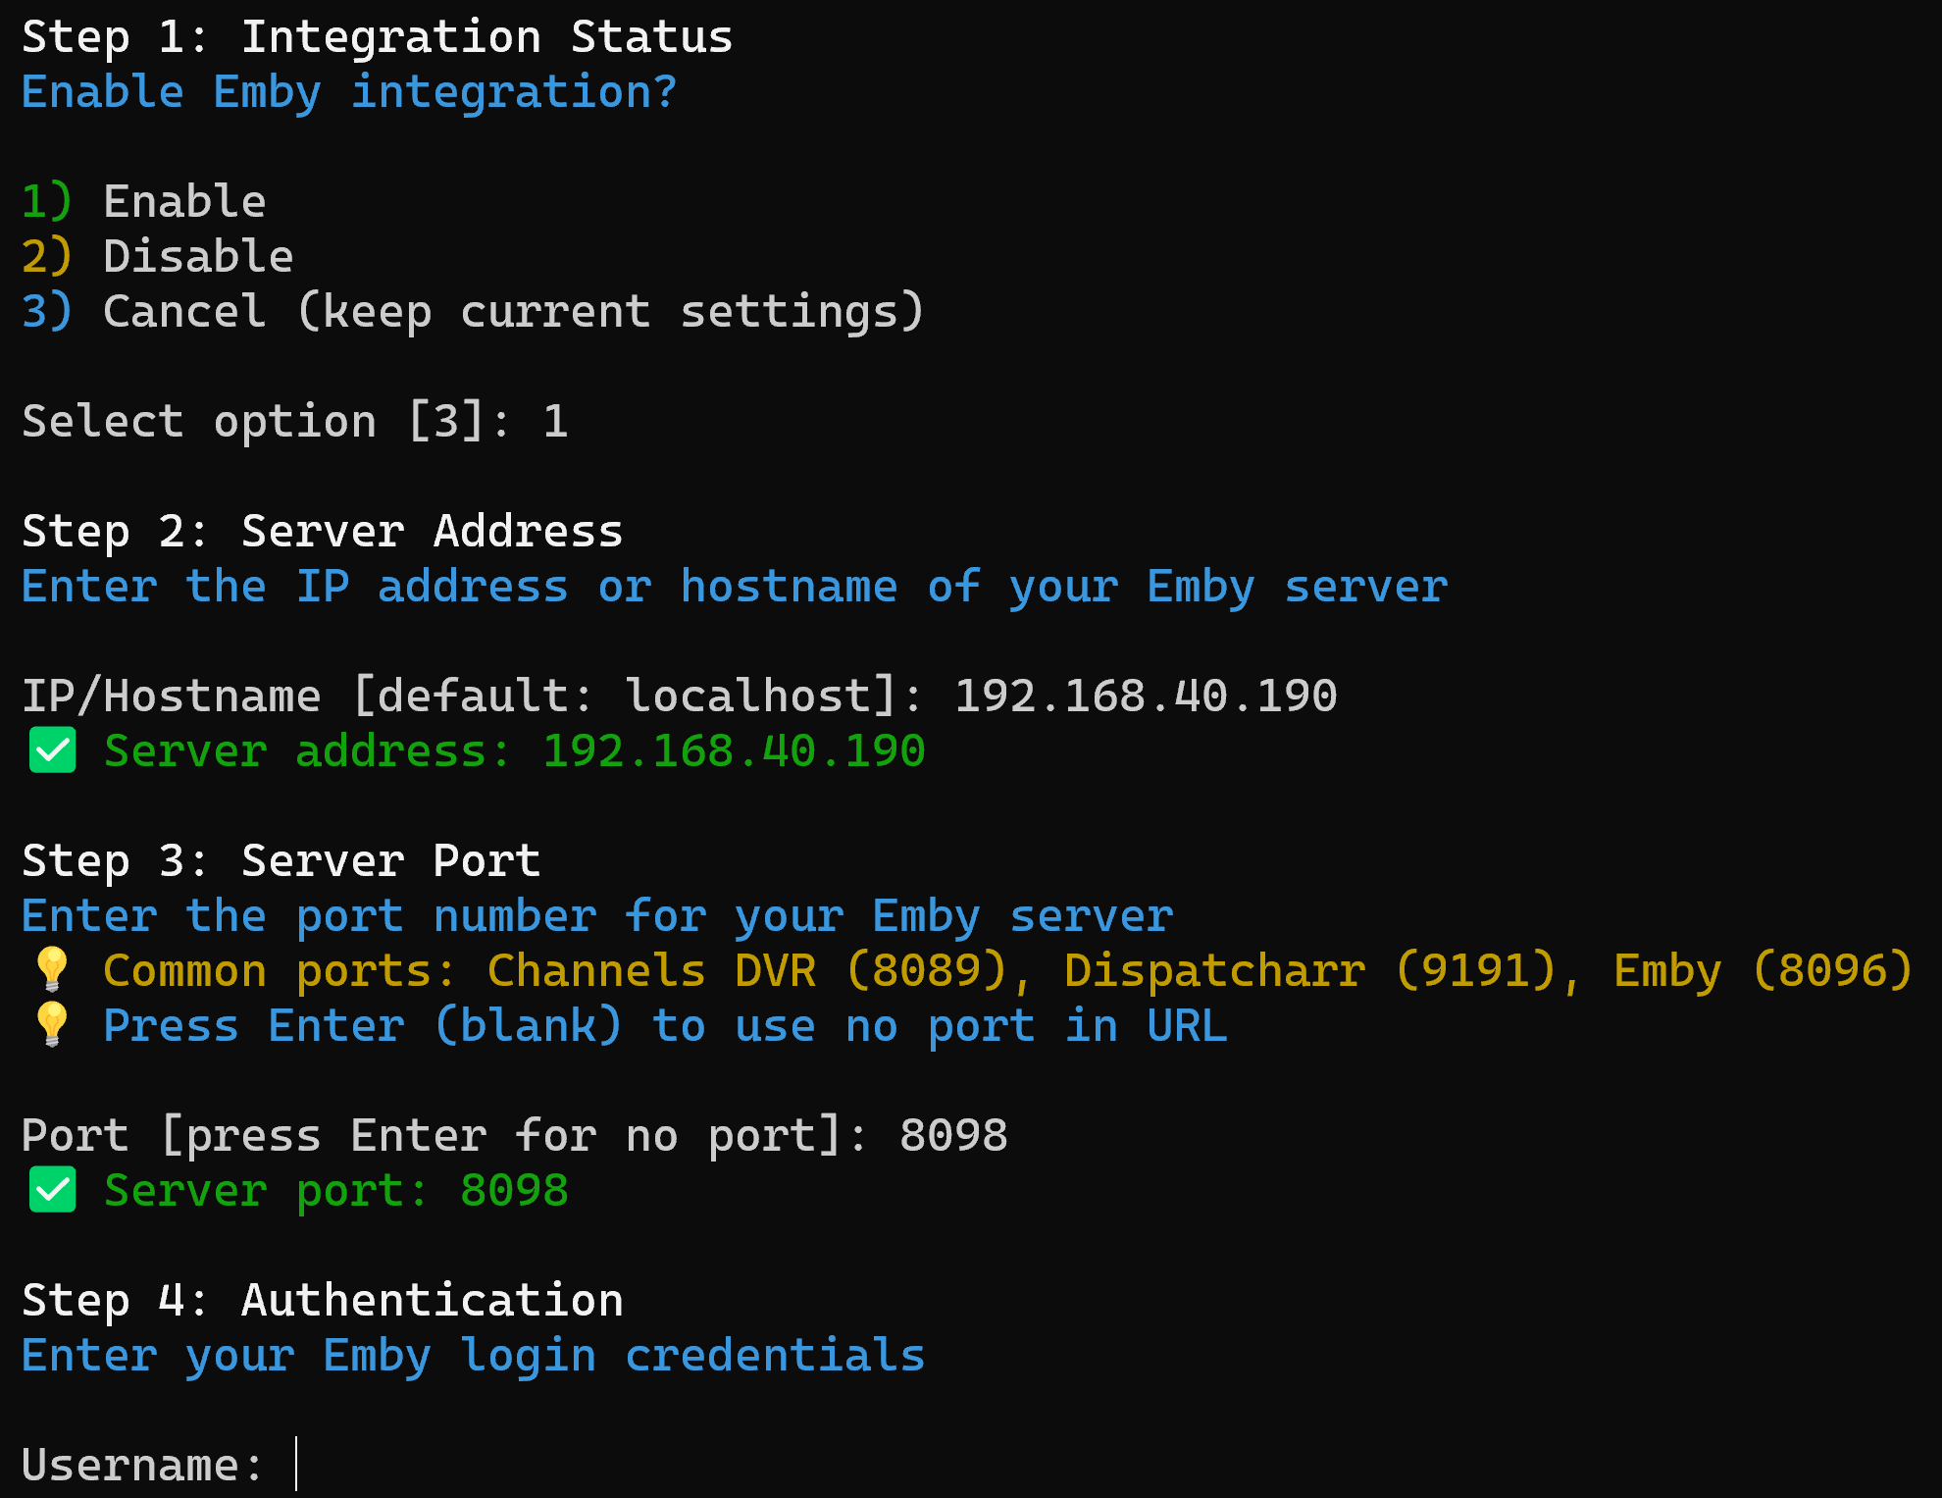The width and height of the screenshot is (1942, 1498).
Task: Click the 'Select option [3]:' prompt line
Action: click(x=265, y=422)
